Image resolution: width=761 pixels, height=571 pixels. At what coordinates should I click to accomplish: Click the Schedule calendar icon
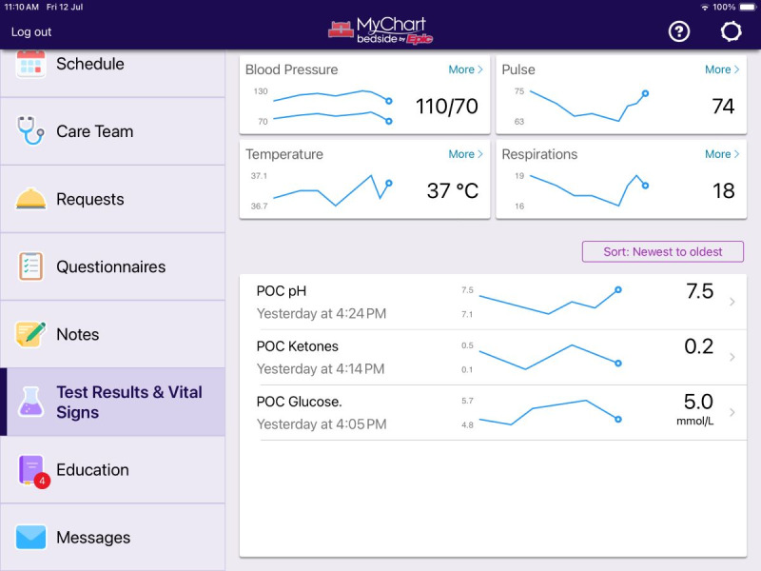coord(30,64)
